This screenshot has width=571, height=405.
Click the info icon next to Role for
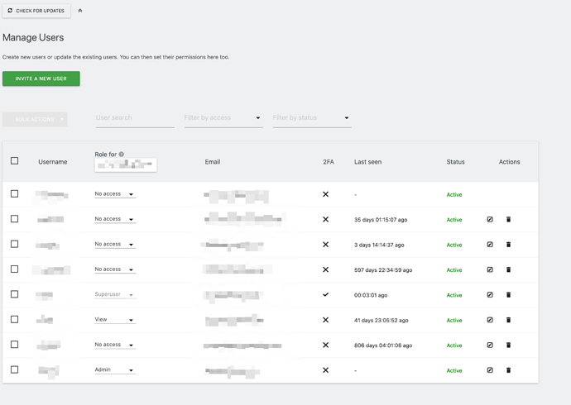click(x=122, y=154)
